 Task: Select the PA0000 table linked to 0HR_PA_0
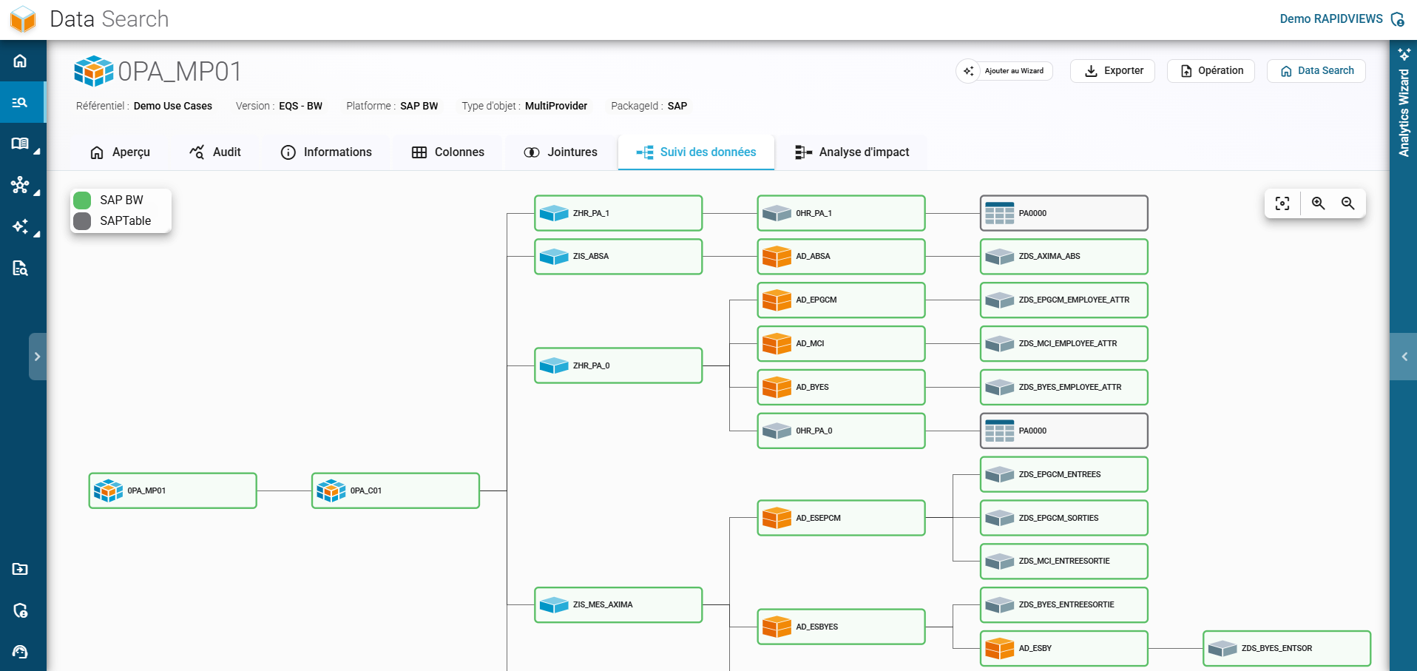point(1064,431)
